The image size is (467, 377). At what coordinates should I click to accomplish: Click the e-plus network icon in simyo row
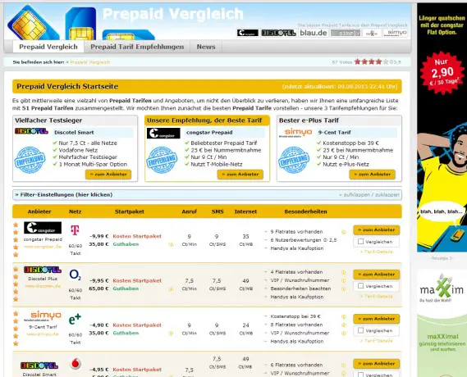point(75,320)
